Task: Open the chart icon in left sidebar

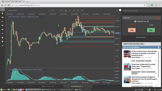Action: pyautogui.click(x=2, y=21)
